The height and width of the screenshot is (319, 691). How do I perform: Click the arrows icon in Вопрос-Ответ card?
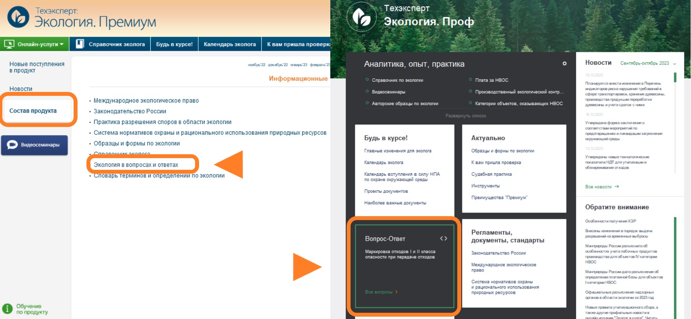pyautogui.click(x=443, y=238)
